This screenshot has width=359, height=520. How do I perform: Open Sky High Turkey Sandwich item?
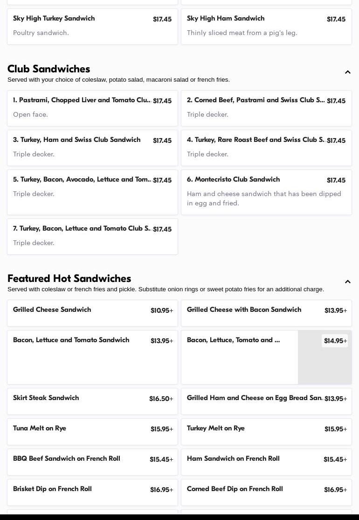(x=92, y=26)
